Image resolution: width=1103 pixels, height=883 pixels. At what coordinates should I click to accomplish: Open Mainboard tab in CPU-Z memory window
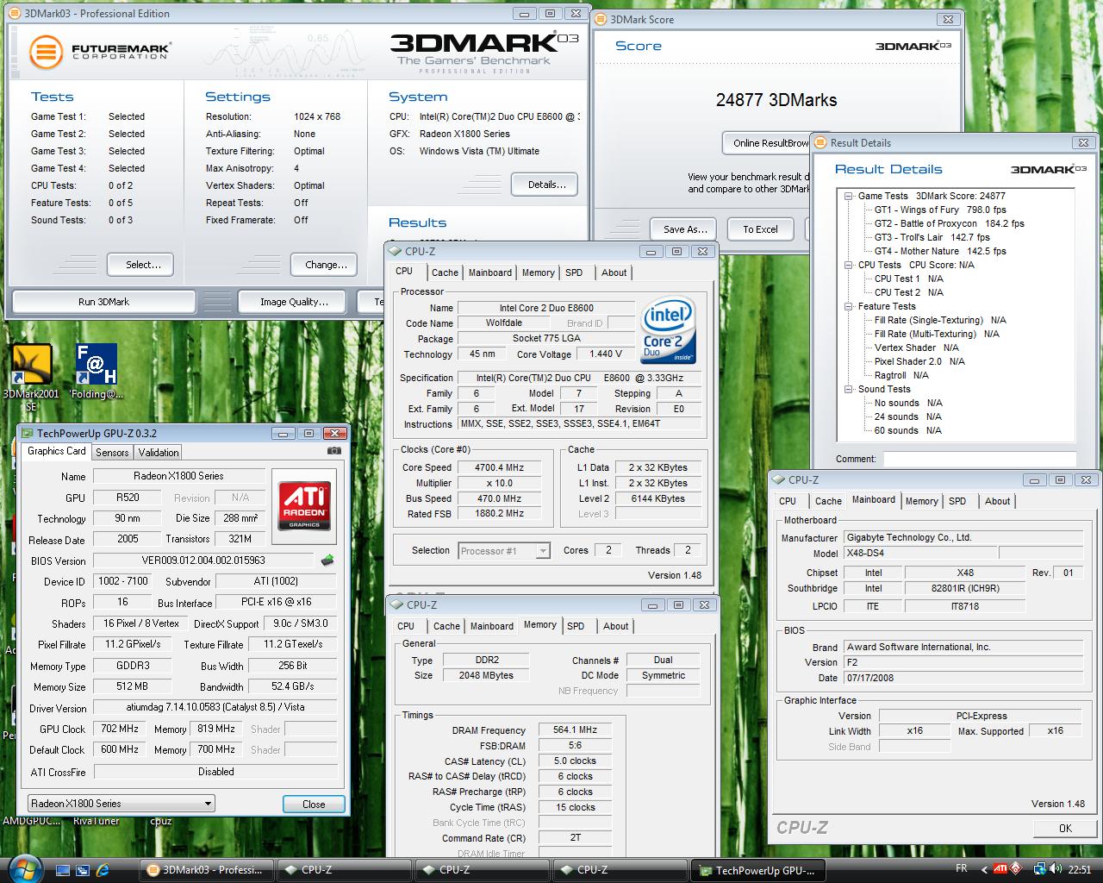[x=492, y=626]
